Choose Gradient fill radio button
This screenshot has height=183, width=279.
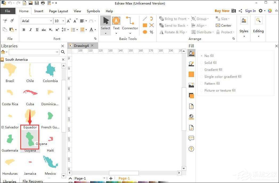point(213,70)
